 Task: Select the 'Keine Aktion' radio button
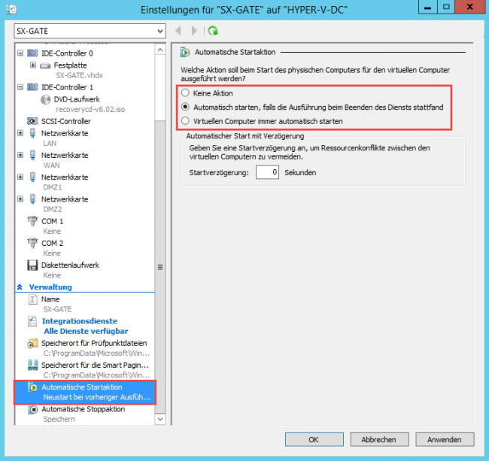[x=184, y=94]
